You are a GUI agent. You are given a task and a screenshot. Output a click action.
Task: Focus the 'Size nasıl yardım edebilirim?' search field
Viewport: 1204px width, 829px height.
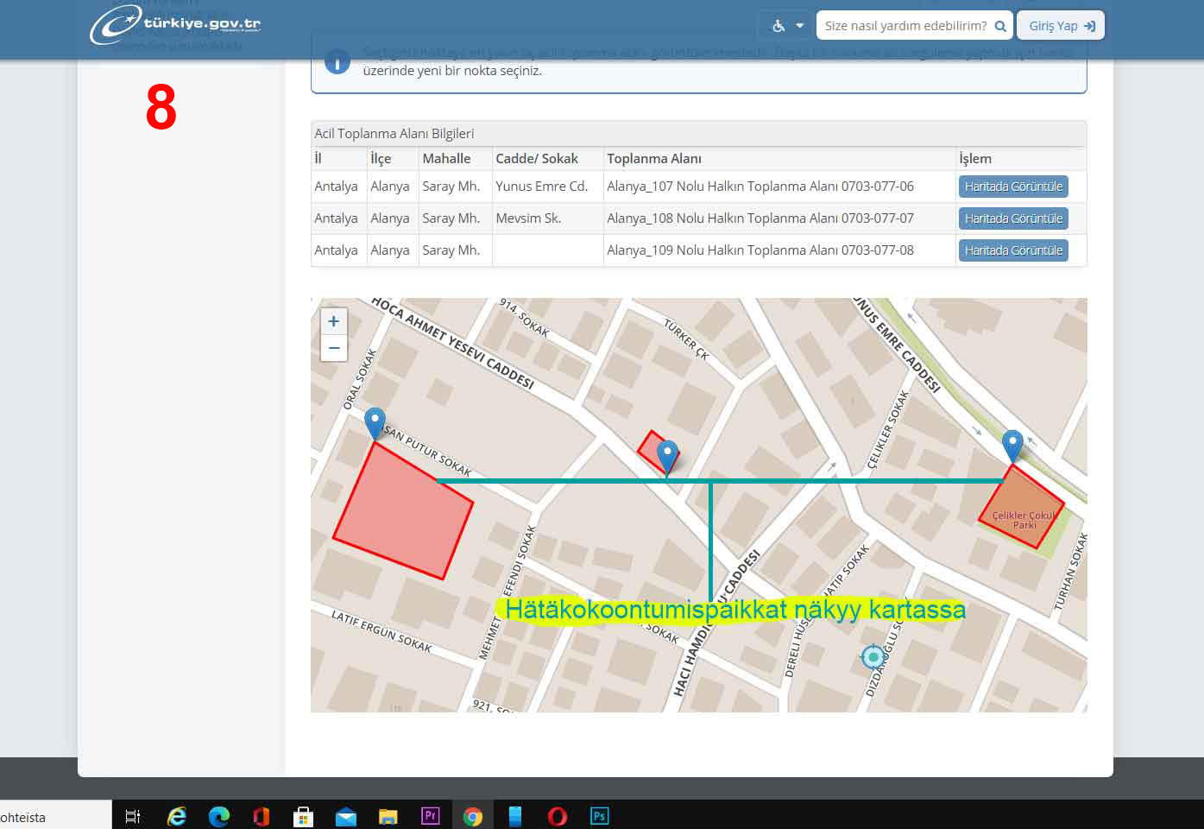(905, 26)
